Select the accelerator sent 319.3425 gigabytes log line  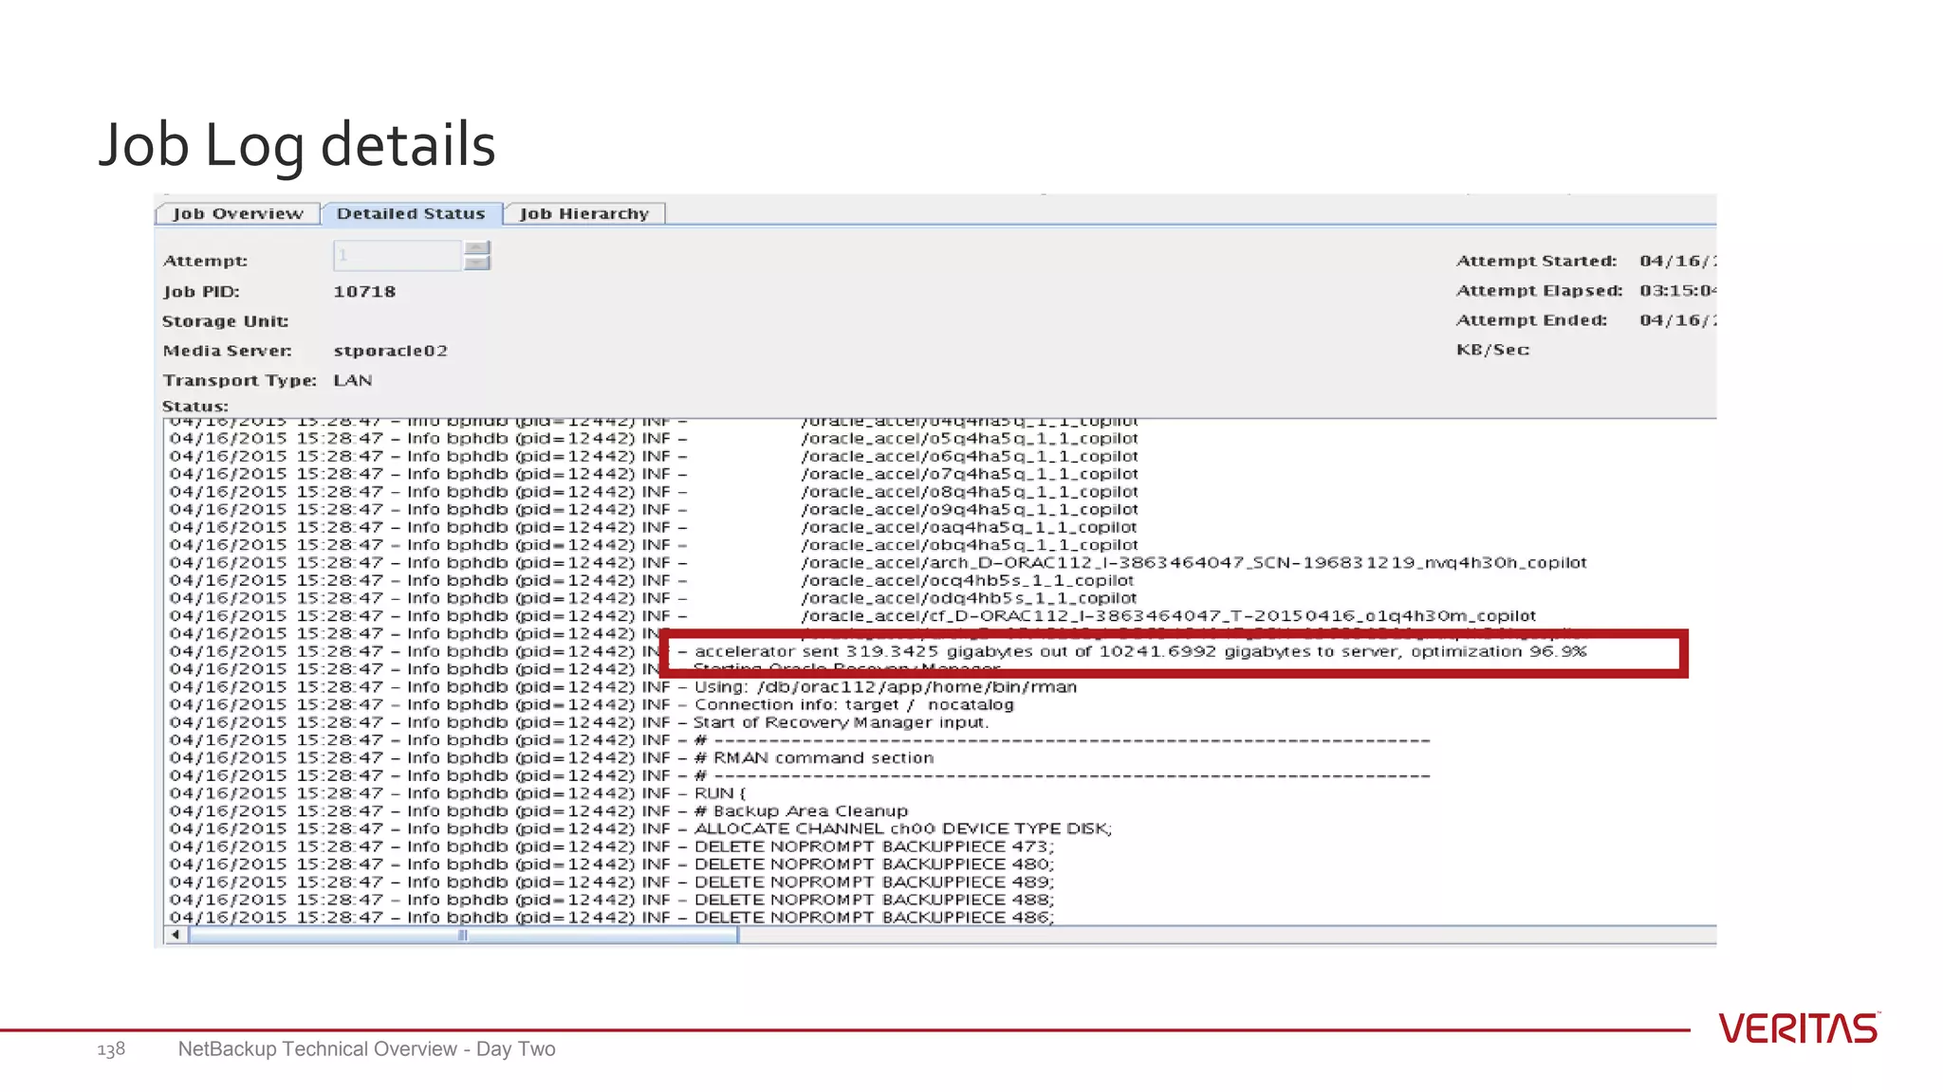[x=878, y=651]
